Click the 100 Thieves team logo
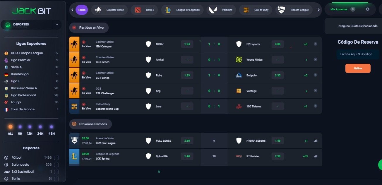The width and height of the screenshot is (382, 185). coord(239,107)
